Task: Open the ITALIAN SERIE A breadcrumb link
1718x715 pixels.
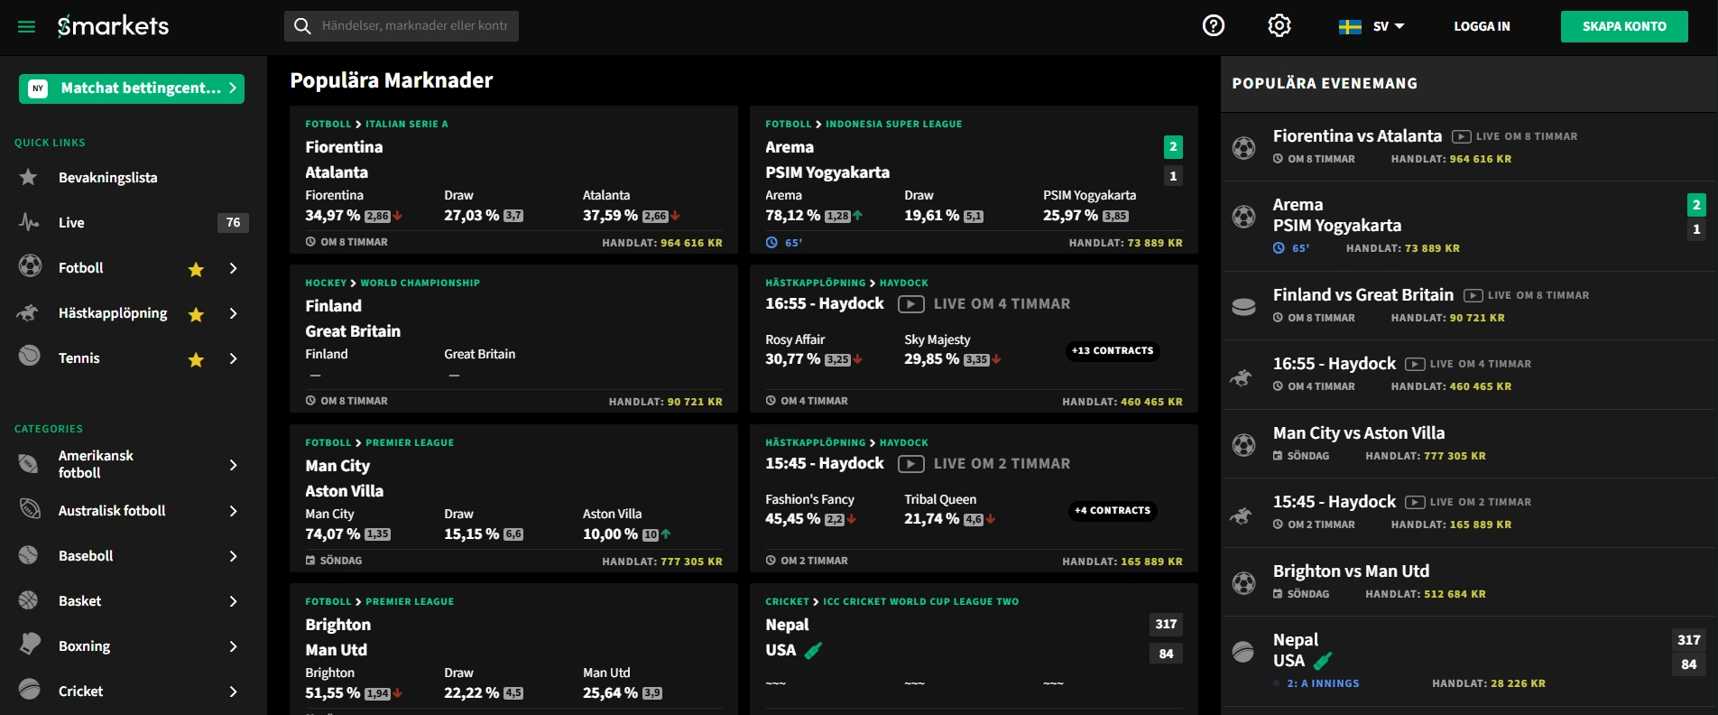Action: click(x=406, y=125)
